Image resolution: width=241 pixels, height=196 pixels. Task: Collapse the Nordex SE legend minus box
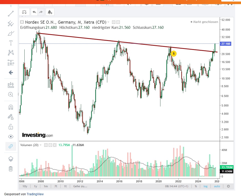coord(22,22)
